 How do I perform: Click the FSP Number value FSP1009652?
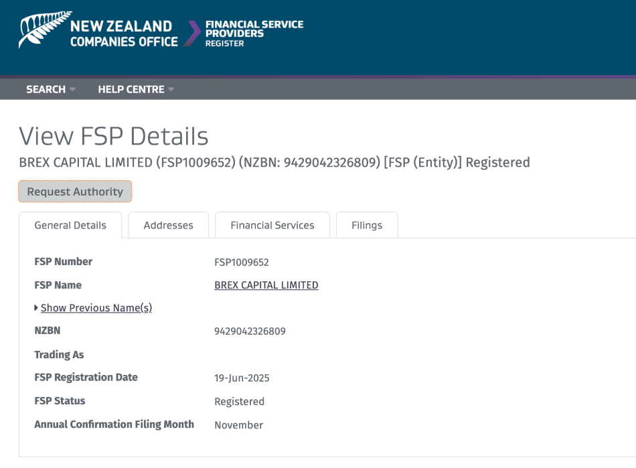pyautogui.click(x=241, y=262)
